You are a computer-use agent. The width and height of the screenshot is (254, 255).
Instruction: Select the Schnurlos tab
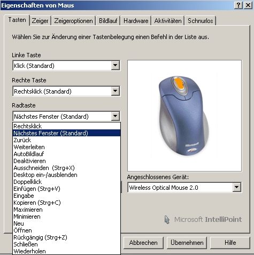(x=201, y=21)
